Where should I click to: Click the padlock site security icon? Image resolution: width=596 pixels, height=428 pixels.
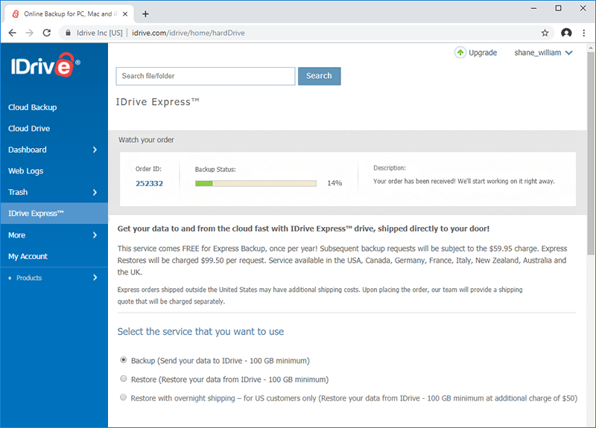(68, 33)
